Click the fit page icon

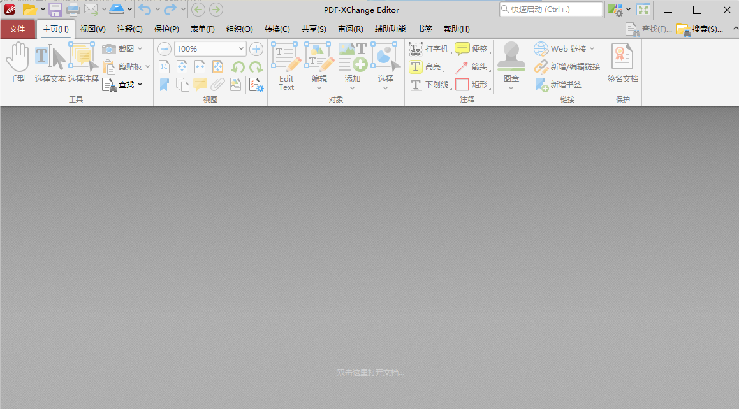coord(182,67)
